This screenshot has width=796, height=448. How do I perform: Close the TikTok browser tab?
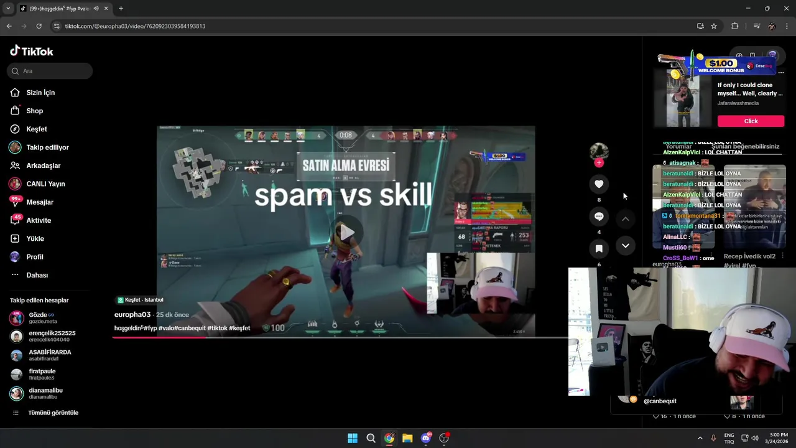point(106,9)
